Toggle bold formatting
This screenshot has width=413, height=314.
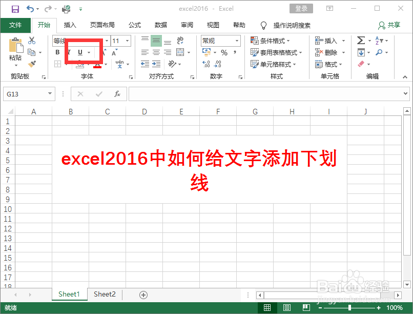coord(57,52)
